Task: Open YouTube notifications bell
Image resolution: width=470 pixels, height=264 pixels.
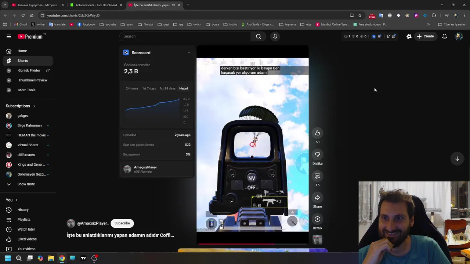Action: pos(444,36)
